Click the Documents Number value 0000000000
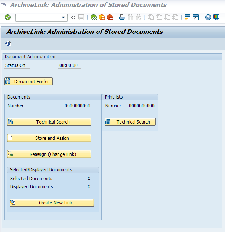 click(77, 106)
